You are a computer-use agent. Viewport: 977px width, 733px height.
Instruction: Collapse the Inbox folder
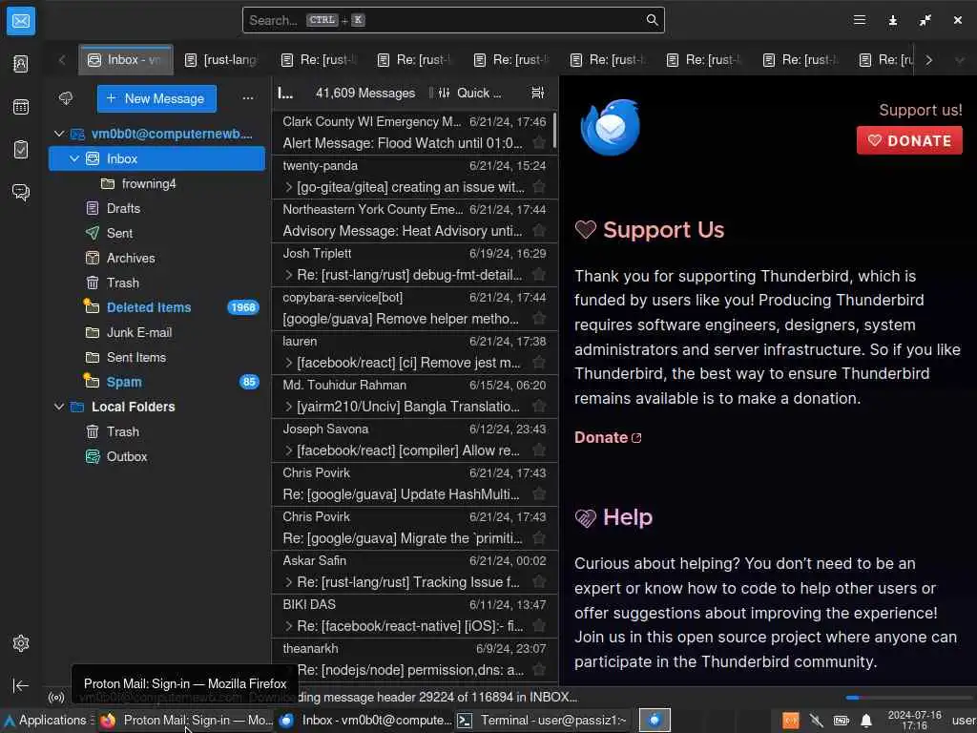coord(74,159)
